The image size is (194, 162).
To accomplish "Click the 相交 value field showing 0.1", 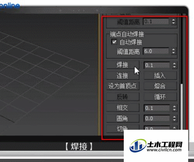I will click(157, 108).
